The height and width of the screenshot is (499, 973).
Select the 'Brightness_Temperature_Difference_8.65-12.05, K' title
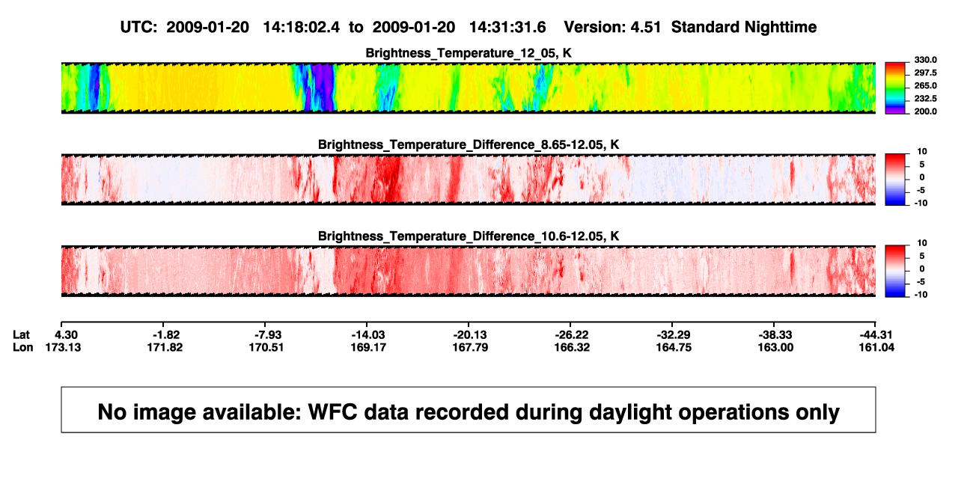pos(469,144)
